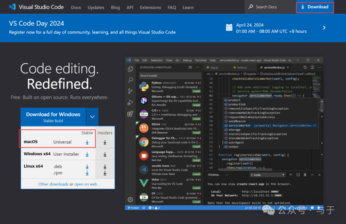The height and width of the screenshot is (224, 346).
Task: Select 'sendBeacon' in the autocomplete suggestion list
Action: click(237, 121)
